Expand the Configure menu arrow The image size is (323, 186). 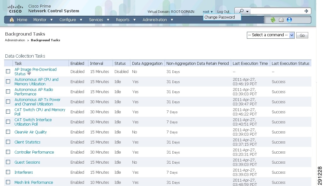pyautogui.click(x=81, y=20)
